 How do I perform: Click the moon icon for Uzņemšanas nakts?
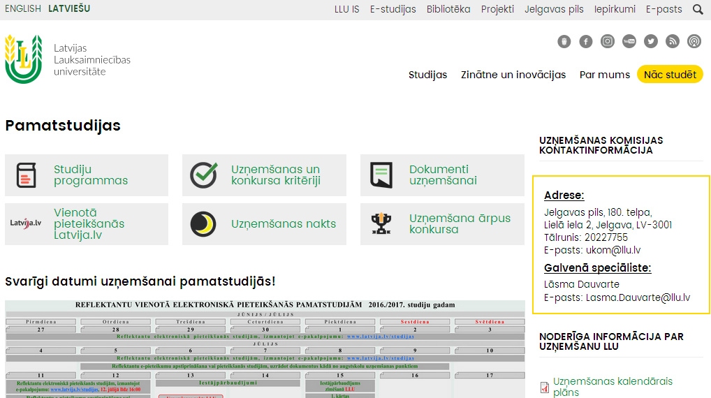203,224
